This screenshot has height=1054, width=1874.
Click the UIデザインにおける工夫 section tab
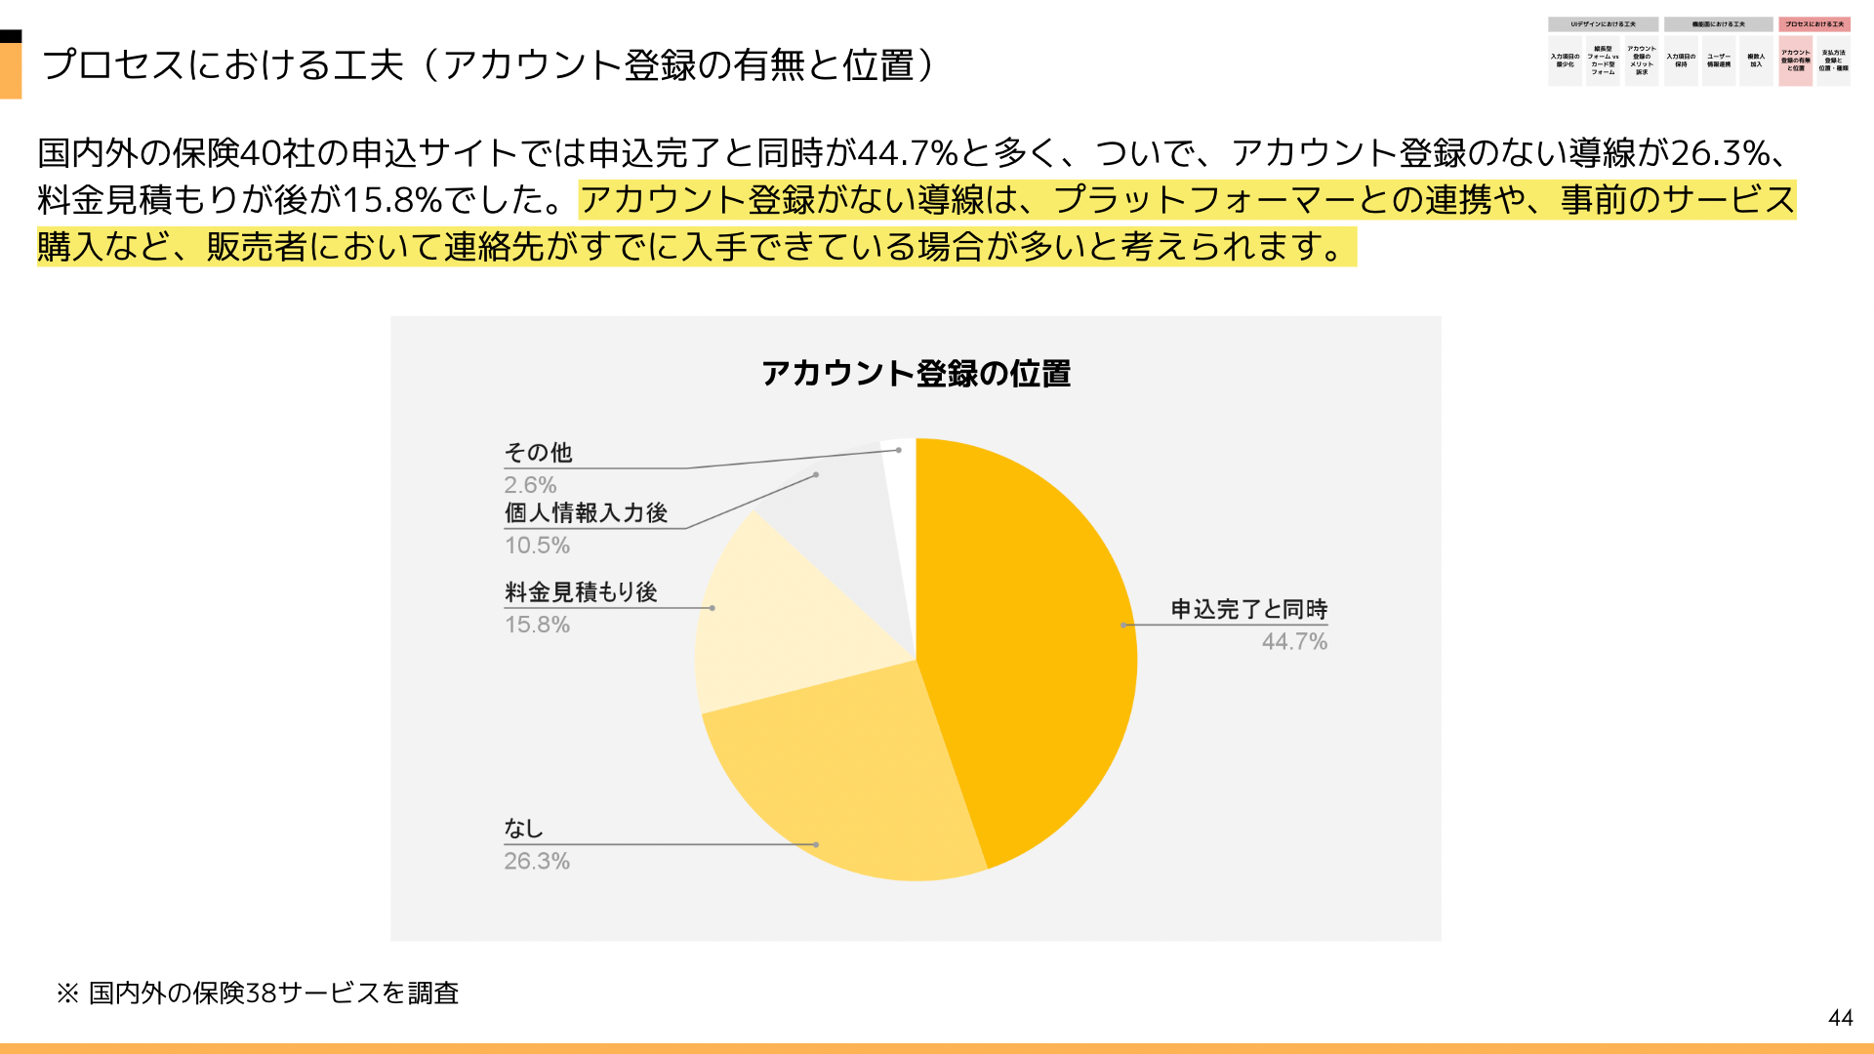point(1603,24)
